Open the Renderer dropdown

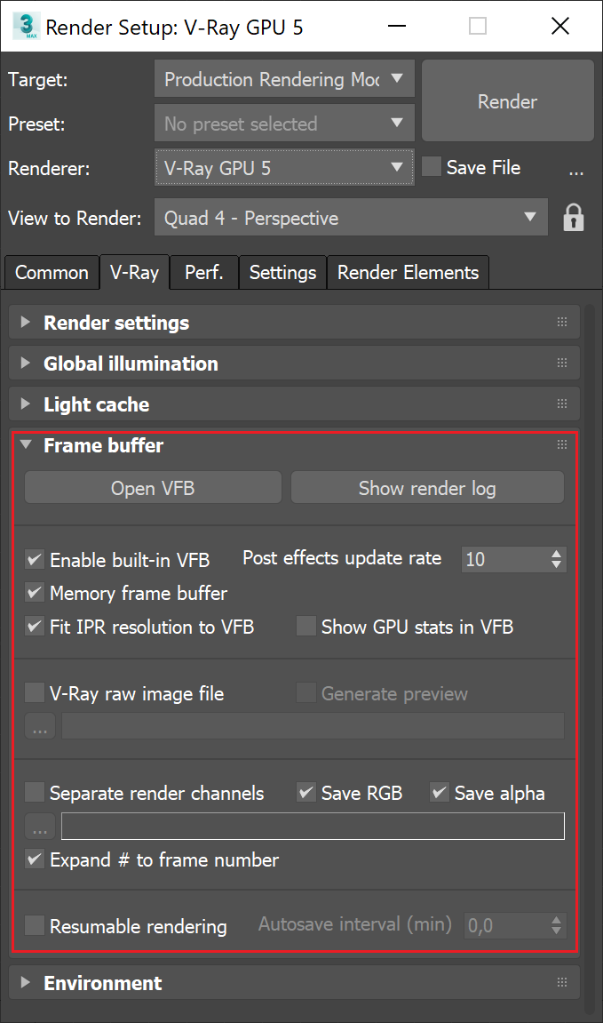[x=283, y=167]
